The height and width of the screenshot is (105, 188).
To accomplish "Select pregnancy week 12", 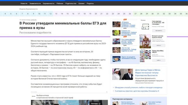I will pos(51,14).
